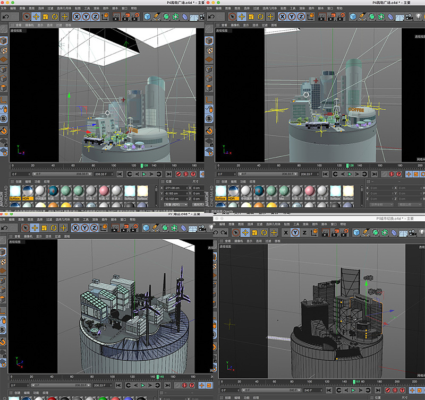The height and width of the screenshot is (400, 425).
Task: Open 对象(相对) dropdown in top-left coordinates panel
Action: point(175,205)
